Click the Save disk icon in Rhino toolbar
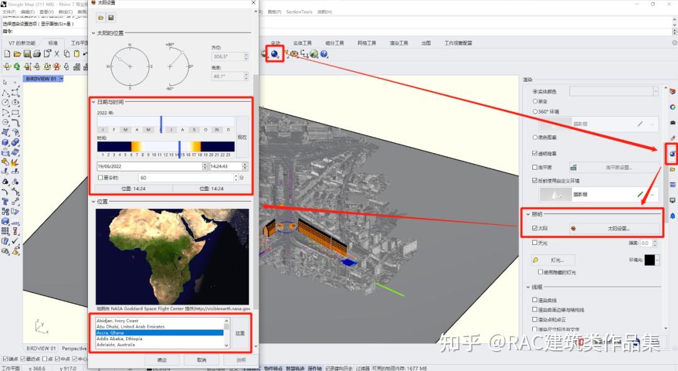678x371 pixels. [x=27, y=53]
